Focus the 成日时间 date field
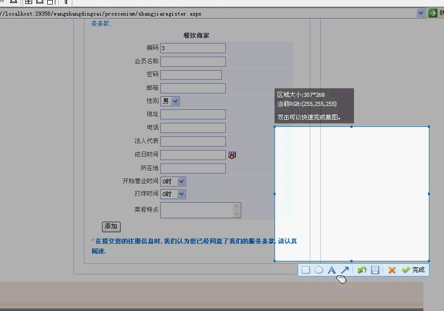The width and height of the screenshot is (444, 311). pos(193,155)
